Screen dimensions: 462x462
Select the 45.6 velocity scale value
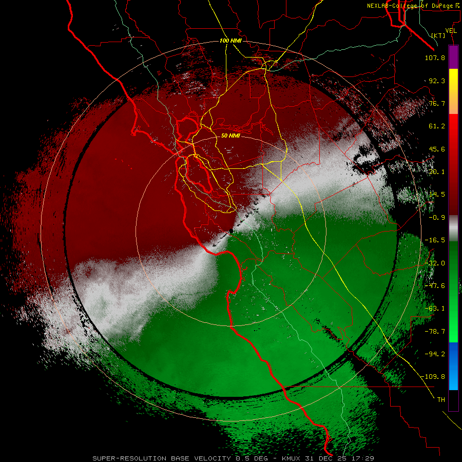[x=437, y=149]
